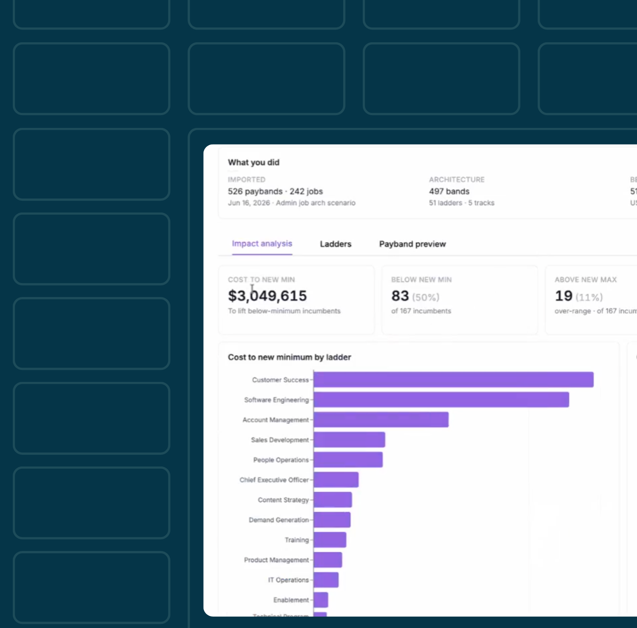This screenshot has width=637, height=628.
Task: Click the Demand Generation chart bar
Action: 332,520
